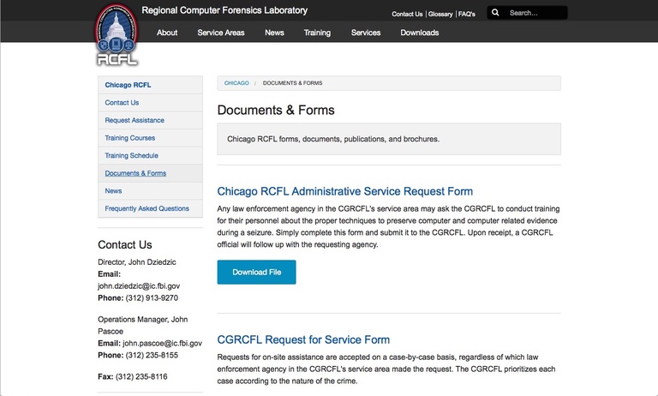This screenshot has height=396, width=658.
Task: Open Contact Us in the sidebar
Action: coord(150,103)
